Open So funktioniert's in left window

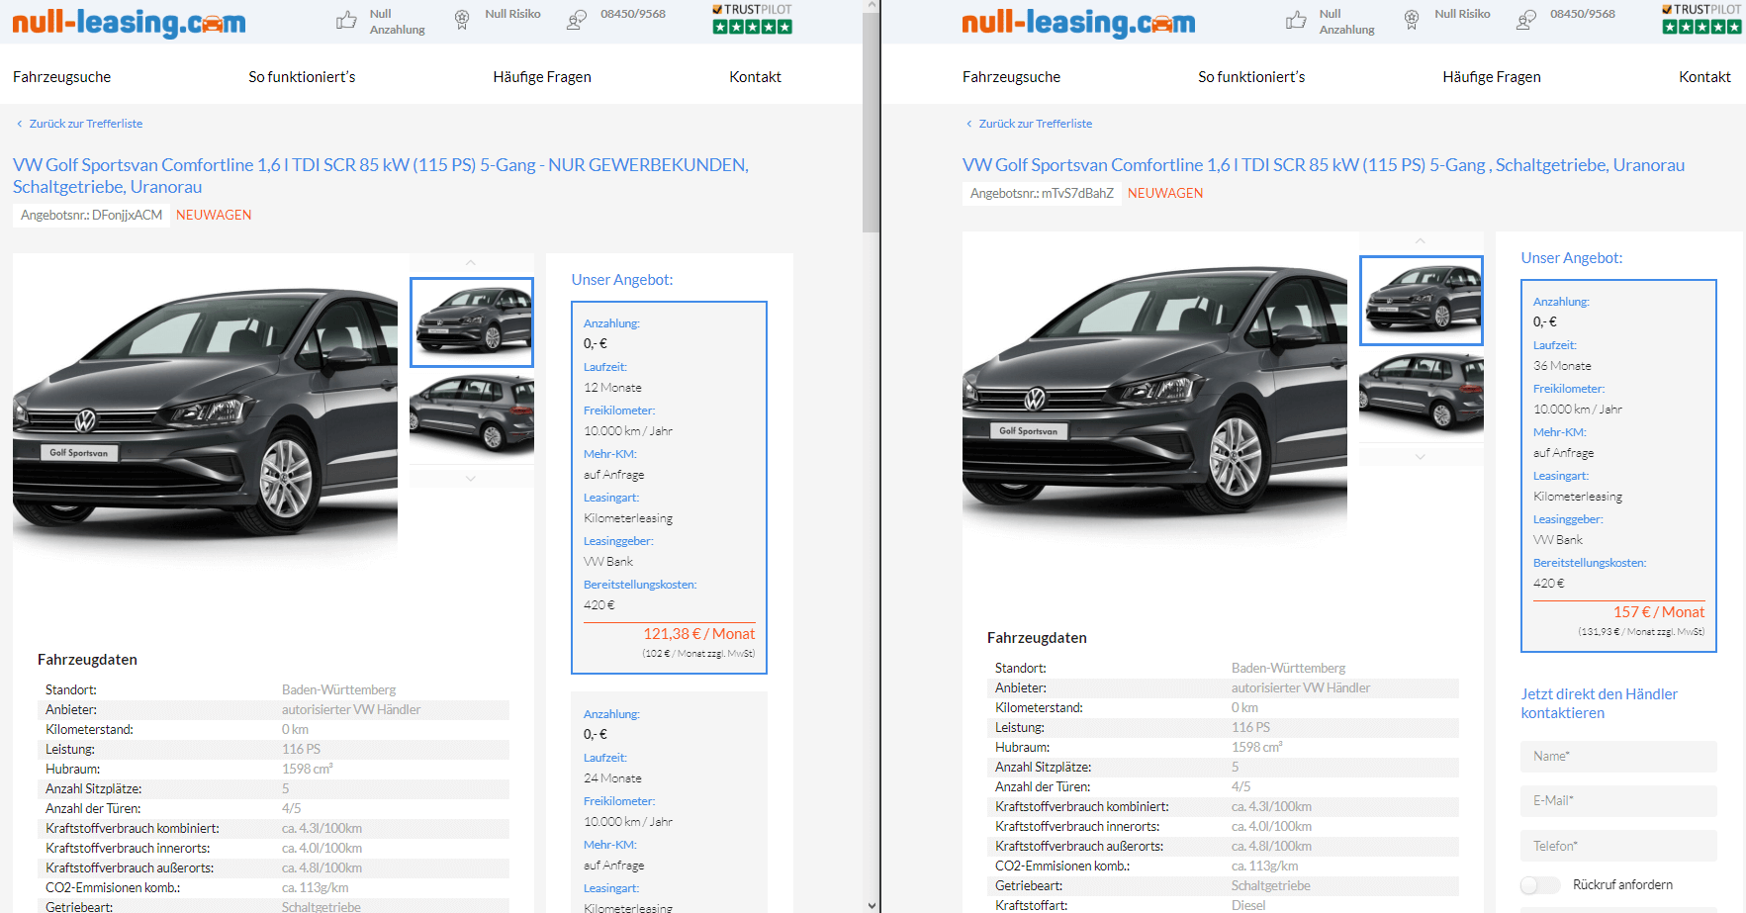(302, 77)
